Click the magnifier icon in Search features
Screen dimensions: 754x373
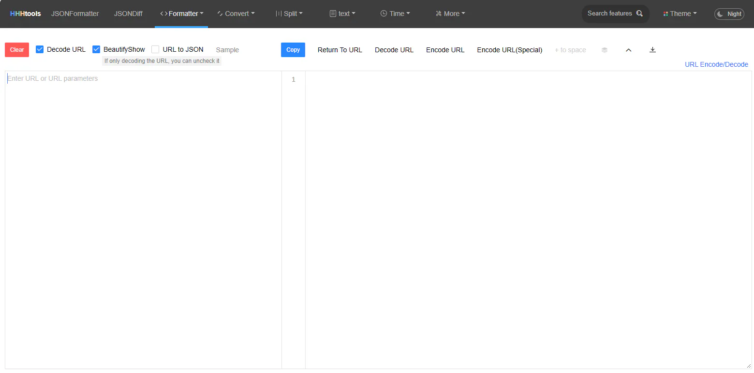point(639,14)
